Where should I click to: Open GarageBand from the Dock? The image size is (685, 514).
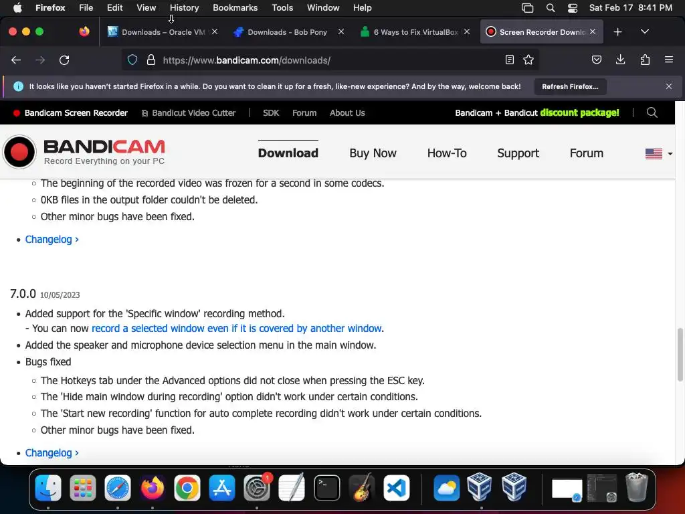coord(362,488)
